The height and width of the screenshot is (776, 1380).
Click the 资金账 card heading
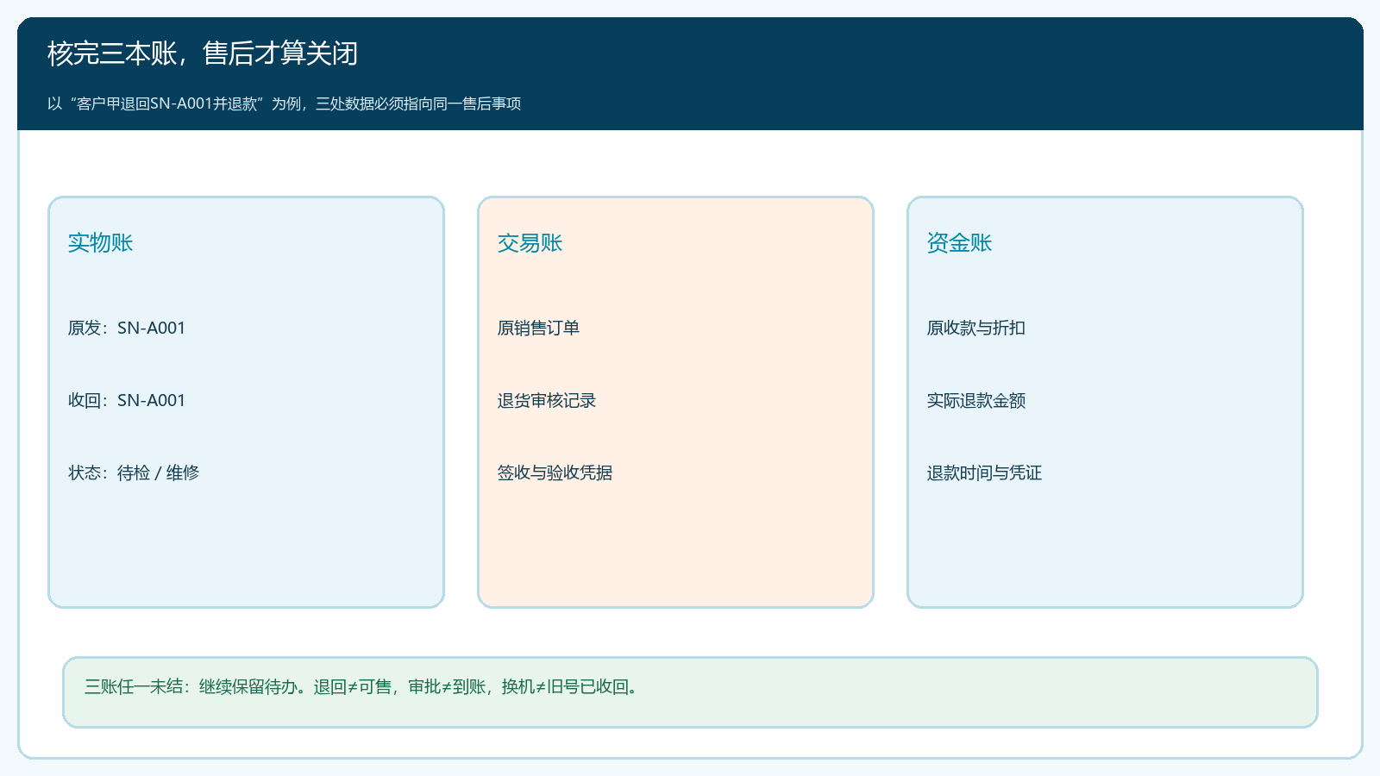pos(960,243)
